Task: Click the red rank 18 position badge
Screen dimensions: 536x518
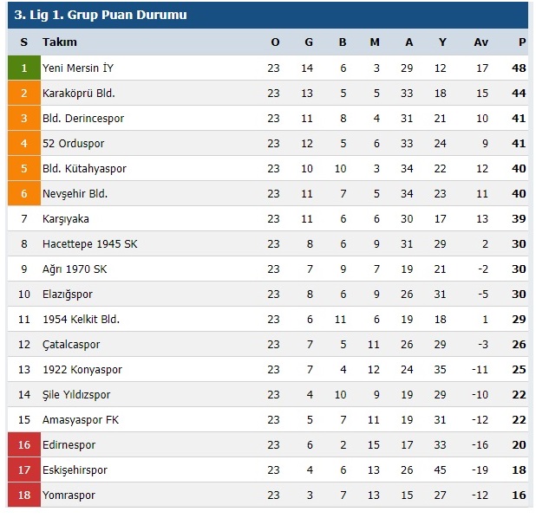Action: coord(23,495)
